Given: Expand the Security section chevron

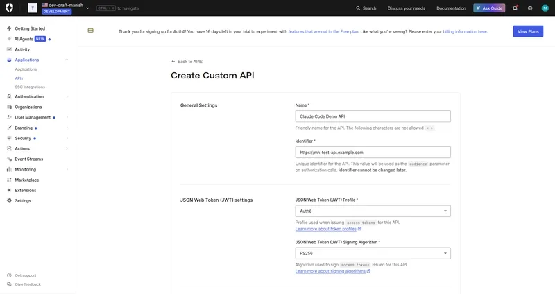Looking at the screenshot, I should pos(67,138).
